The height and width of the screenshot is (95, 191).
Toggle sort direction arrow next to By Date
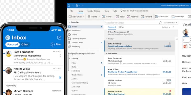point(173,27)
